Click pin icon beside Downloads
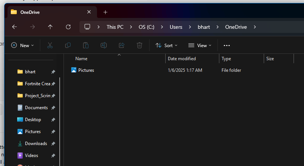Viewport: 304px width, 166px height. click(x=53, y=144)
